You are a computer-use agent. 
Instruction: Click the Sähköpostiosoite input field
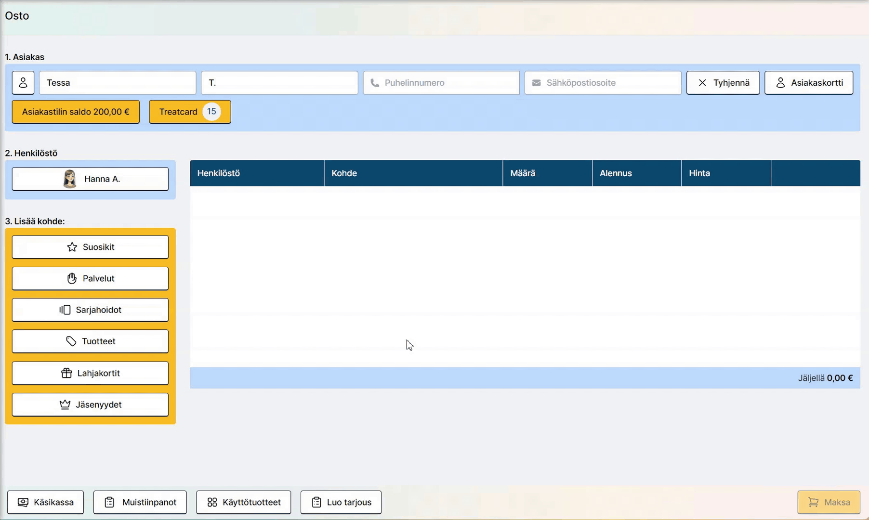602,82
